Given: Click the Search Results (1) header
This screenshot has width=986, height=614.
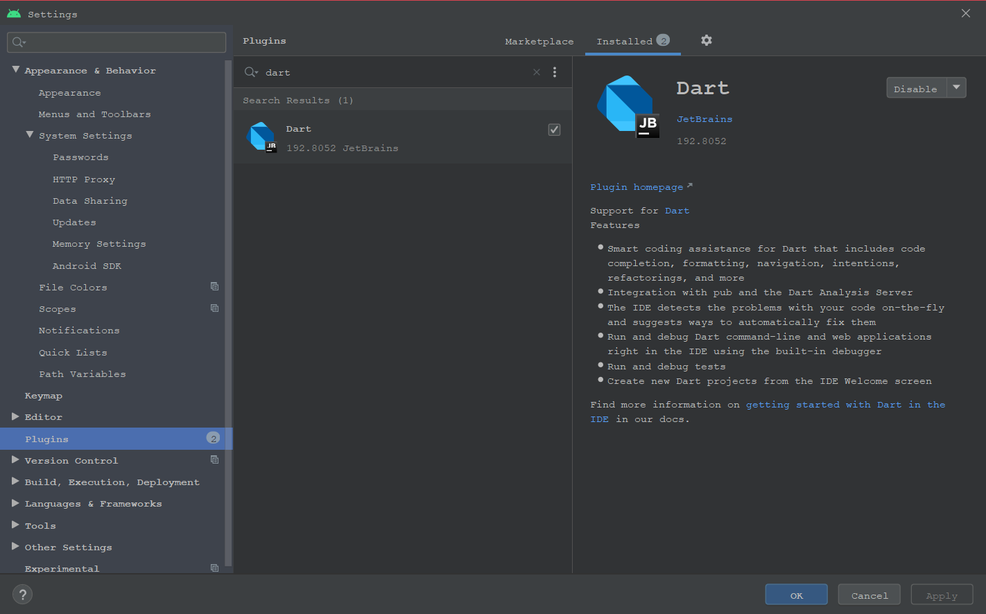Looking at the screenshot, I should [x=298, y=100].
